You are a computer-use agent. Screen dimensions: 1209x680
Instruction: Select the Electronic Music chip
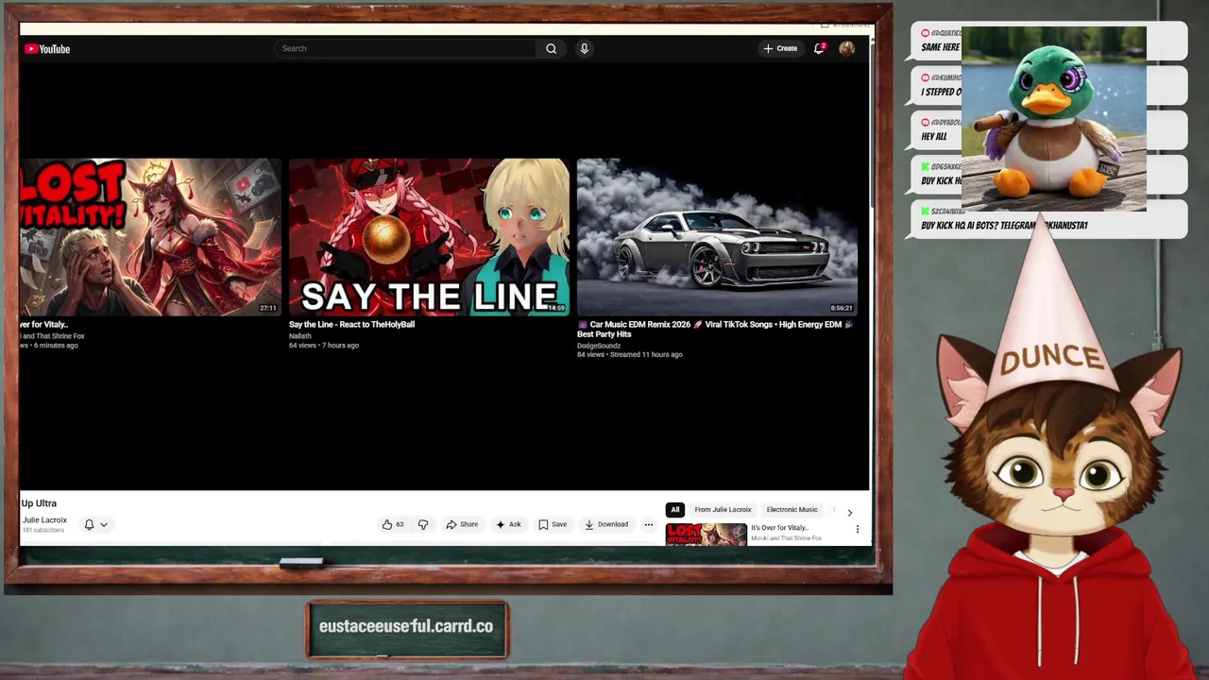tap(792, 510)
